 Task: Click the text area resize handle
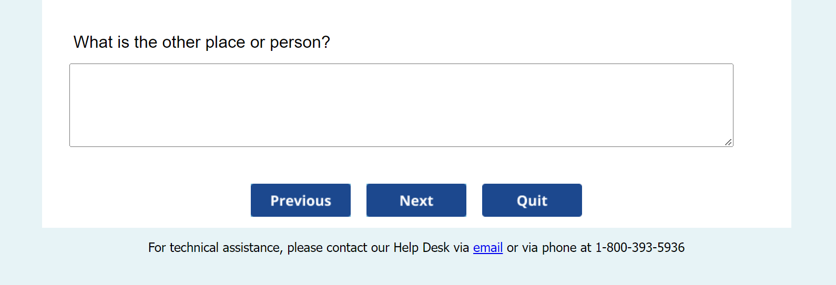[728, 142]
